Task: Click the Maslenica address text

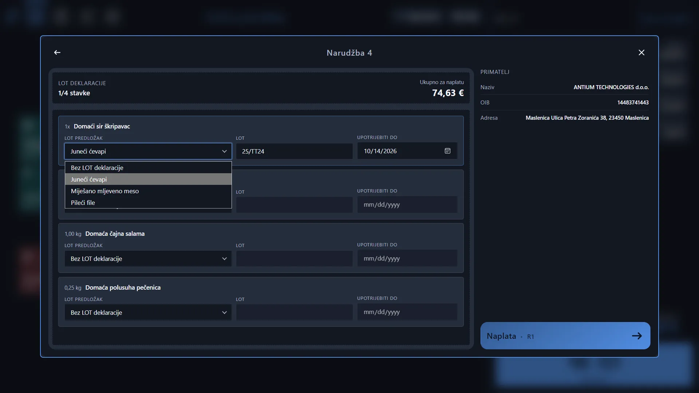Action: tap(587, 118)
